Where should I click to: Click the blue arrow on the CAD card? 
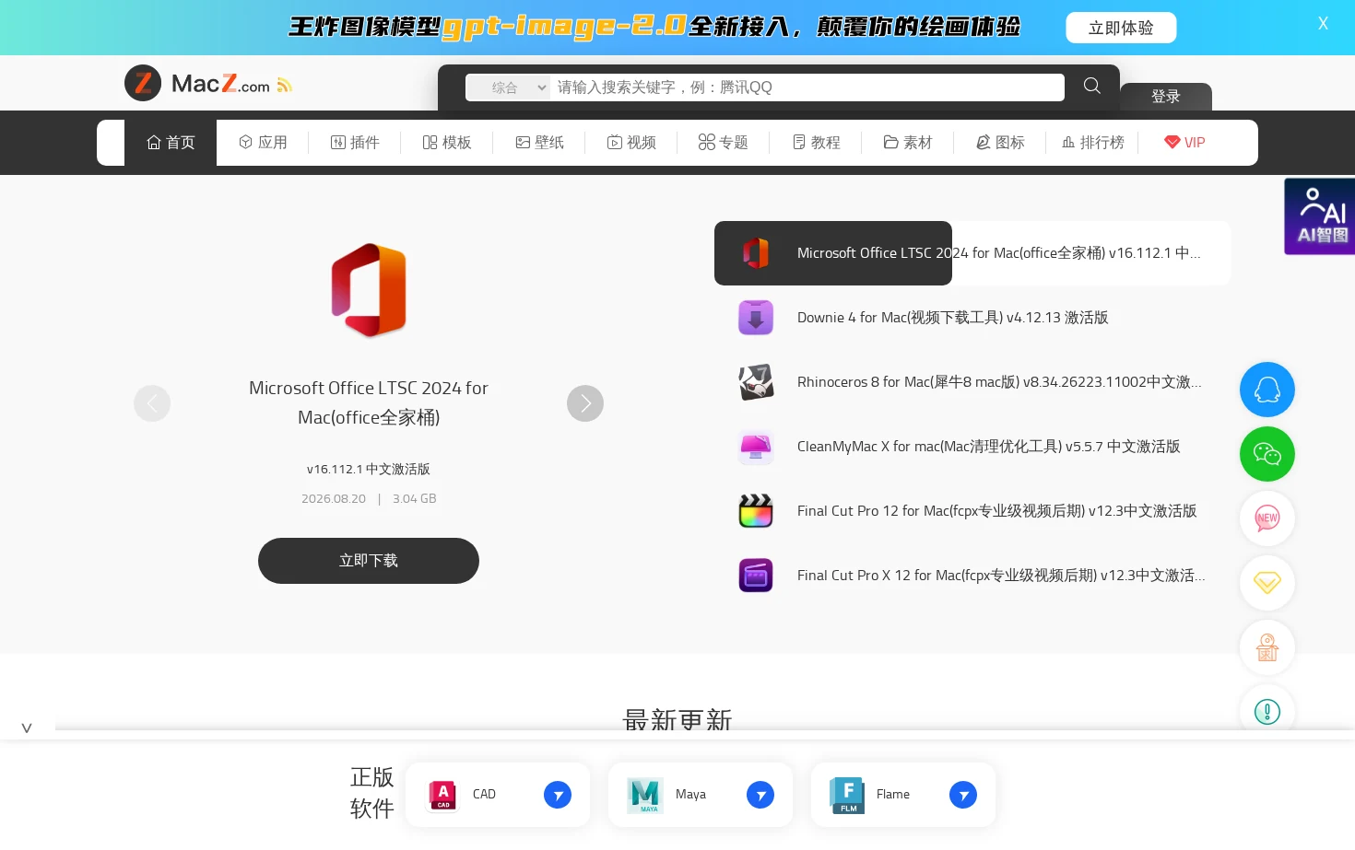pyautogui.click(x=558, y=795)
